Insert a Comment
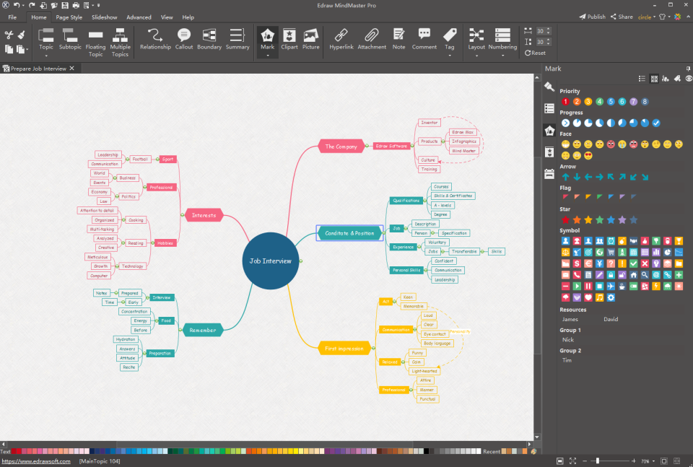Screen dimensions: 693x467 click(424, 39)
